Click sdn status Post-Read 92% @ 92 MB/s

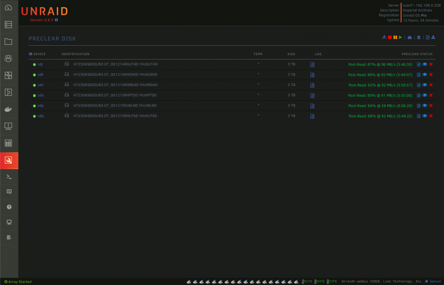pos(381,85)
